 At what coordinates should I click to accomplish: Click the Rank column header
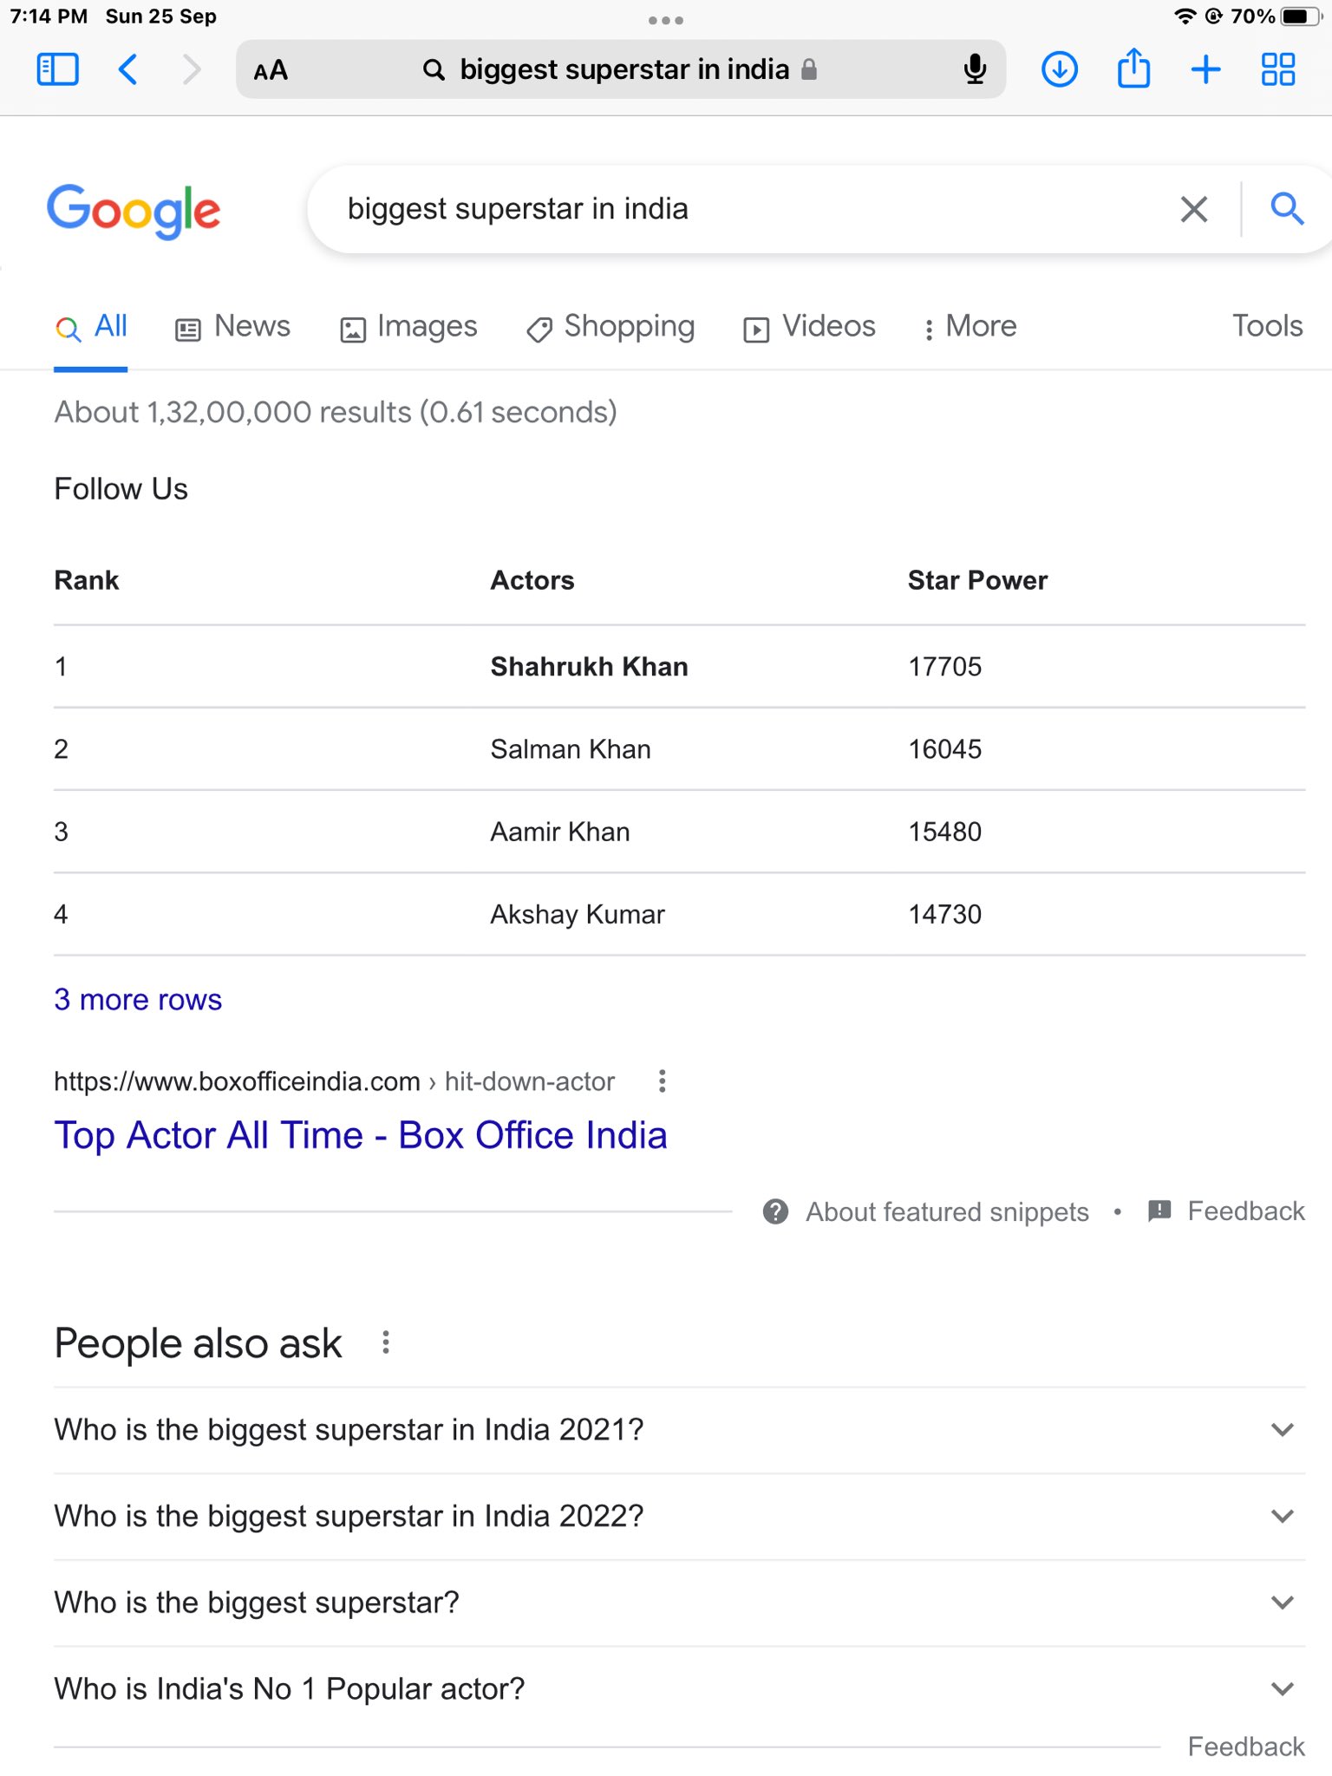[86, 580]
